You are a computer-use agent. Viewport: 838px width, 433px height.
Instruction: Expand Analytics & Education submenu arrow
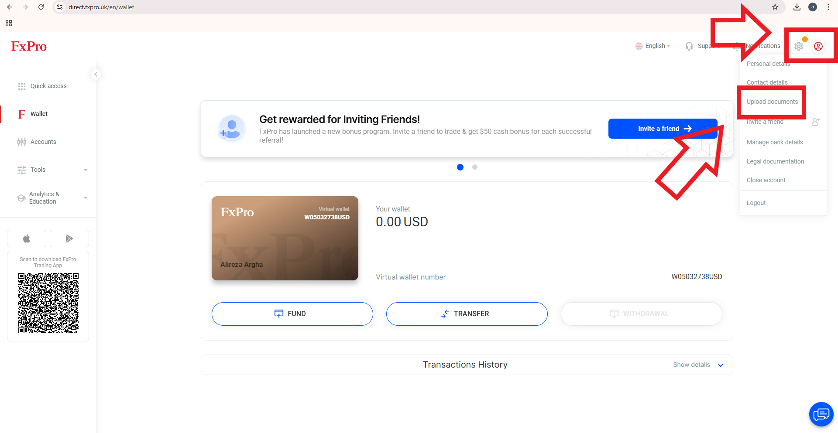tap(86, 198)
